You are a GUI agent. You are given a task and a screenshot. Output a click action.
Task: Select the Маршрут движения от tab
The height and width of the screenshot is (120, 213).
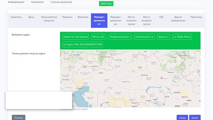[x=99, y=21]
